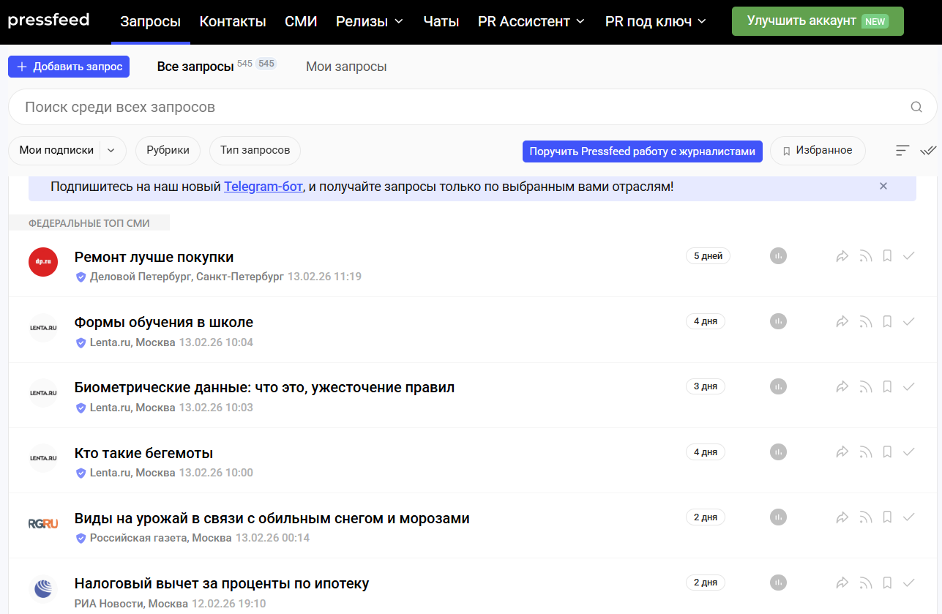Viewport: 942px width, 614px height.
Task: Click share arrow on 'Налоговый вычет' request
Action: tap(842, 583)
